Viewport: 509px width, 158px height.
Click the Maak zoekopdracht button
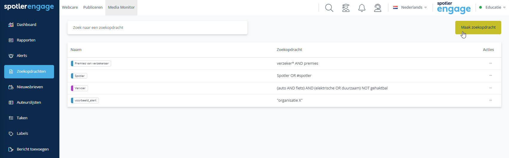(478, 27)
